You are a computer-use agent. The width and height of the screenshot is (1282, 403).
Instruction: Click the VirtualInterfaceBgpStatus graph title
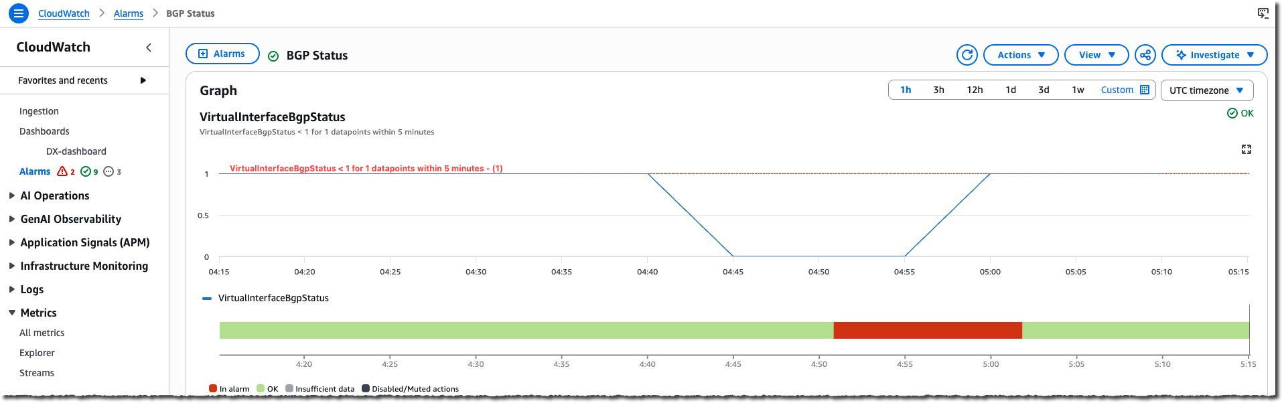273,117
